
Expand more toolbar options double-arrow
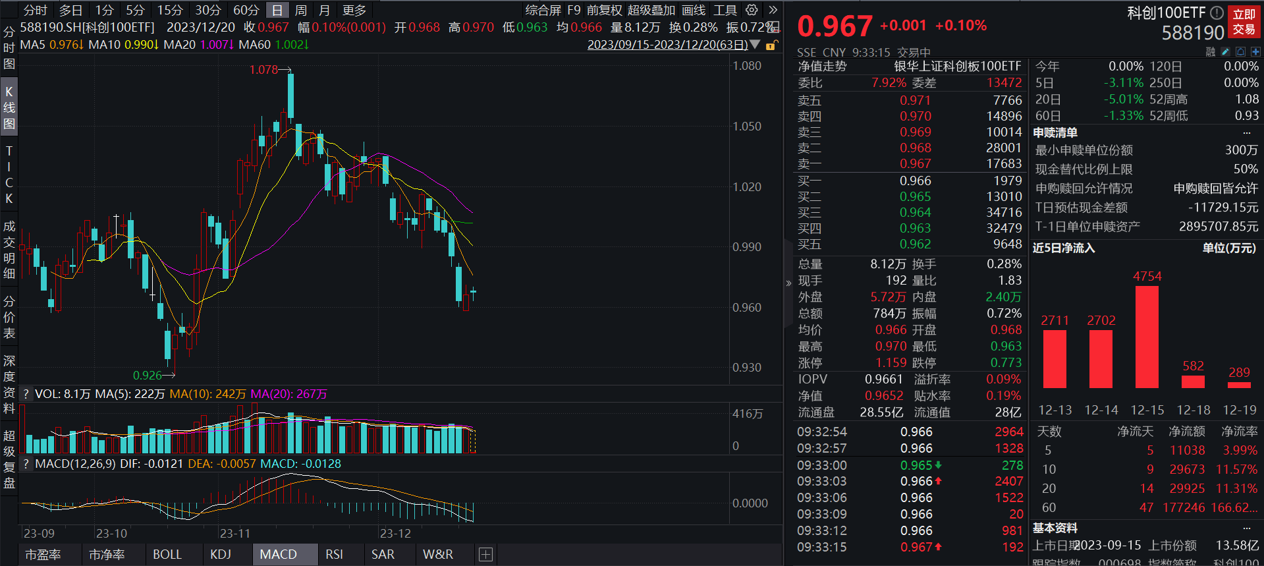point(773,10)
